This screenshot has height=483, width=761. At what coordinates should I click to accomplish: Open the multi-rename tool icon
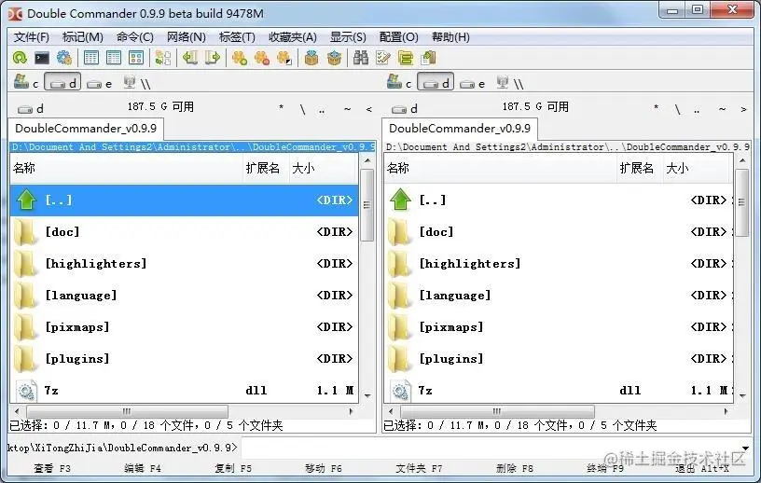(383, 58)
